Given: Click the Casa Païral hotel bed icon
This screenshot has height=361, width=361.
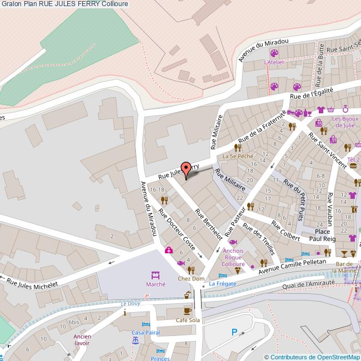Looking at the screenshot, I should tap(146, 324).
